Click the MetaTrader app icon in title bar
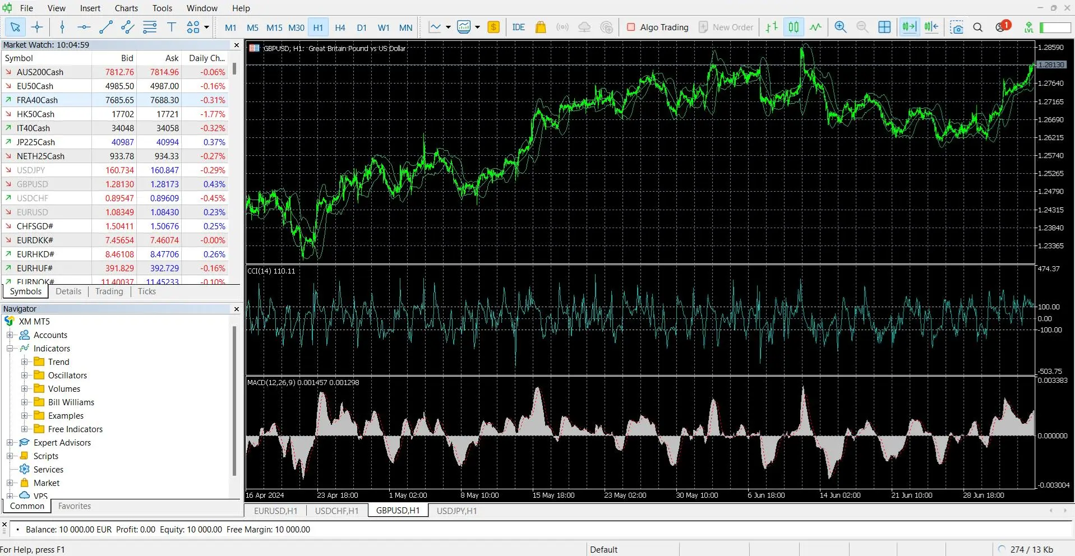Screen dimensions: 1075x556 7,8
